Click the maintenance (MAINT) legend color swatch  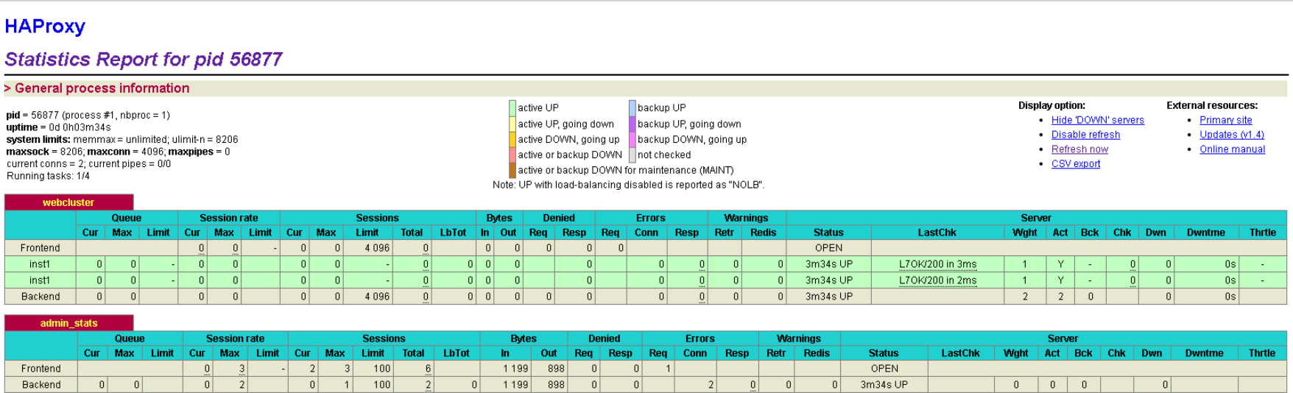(512, 170)
